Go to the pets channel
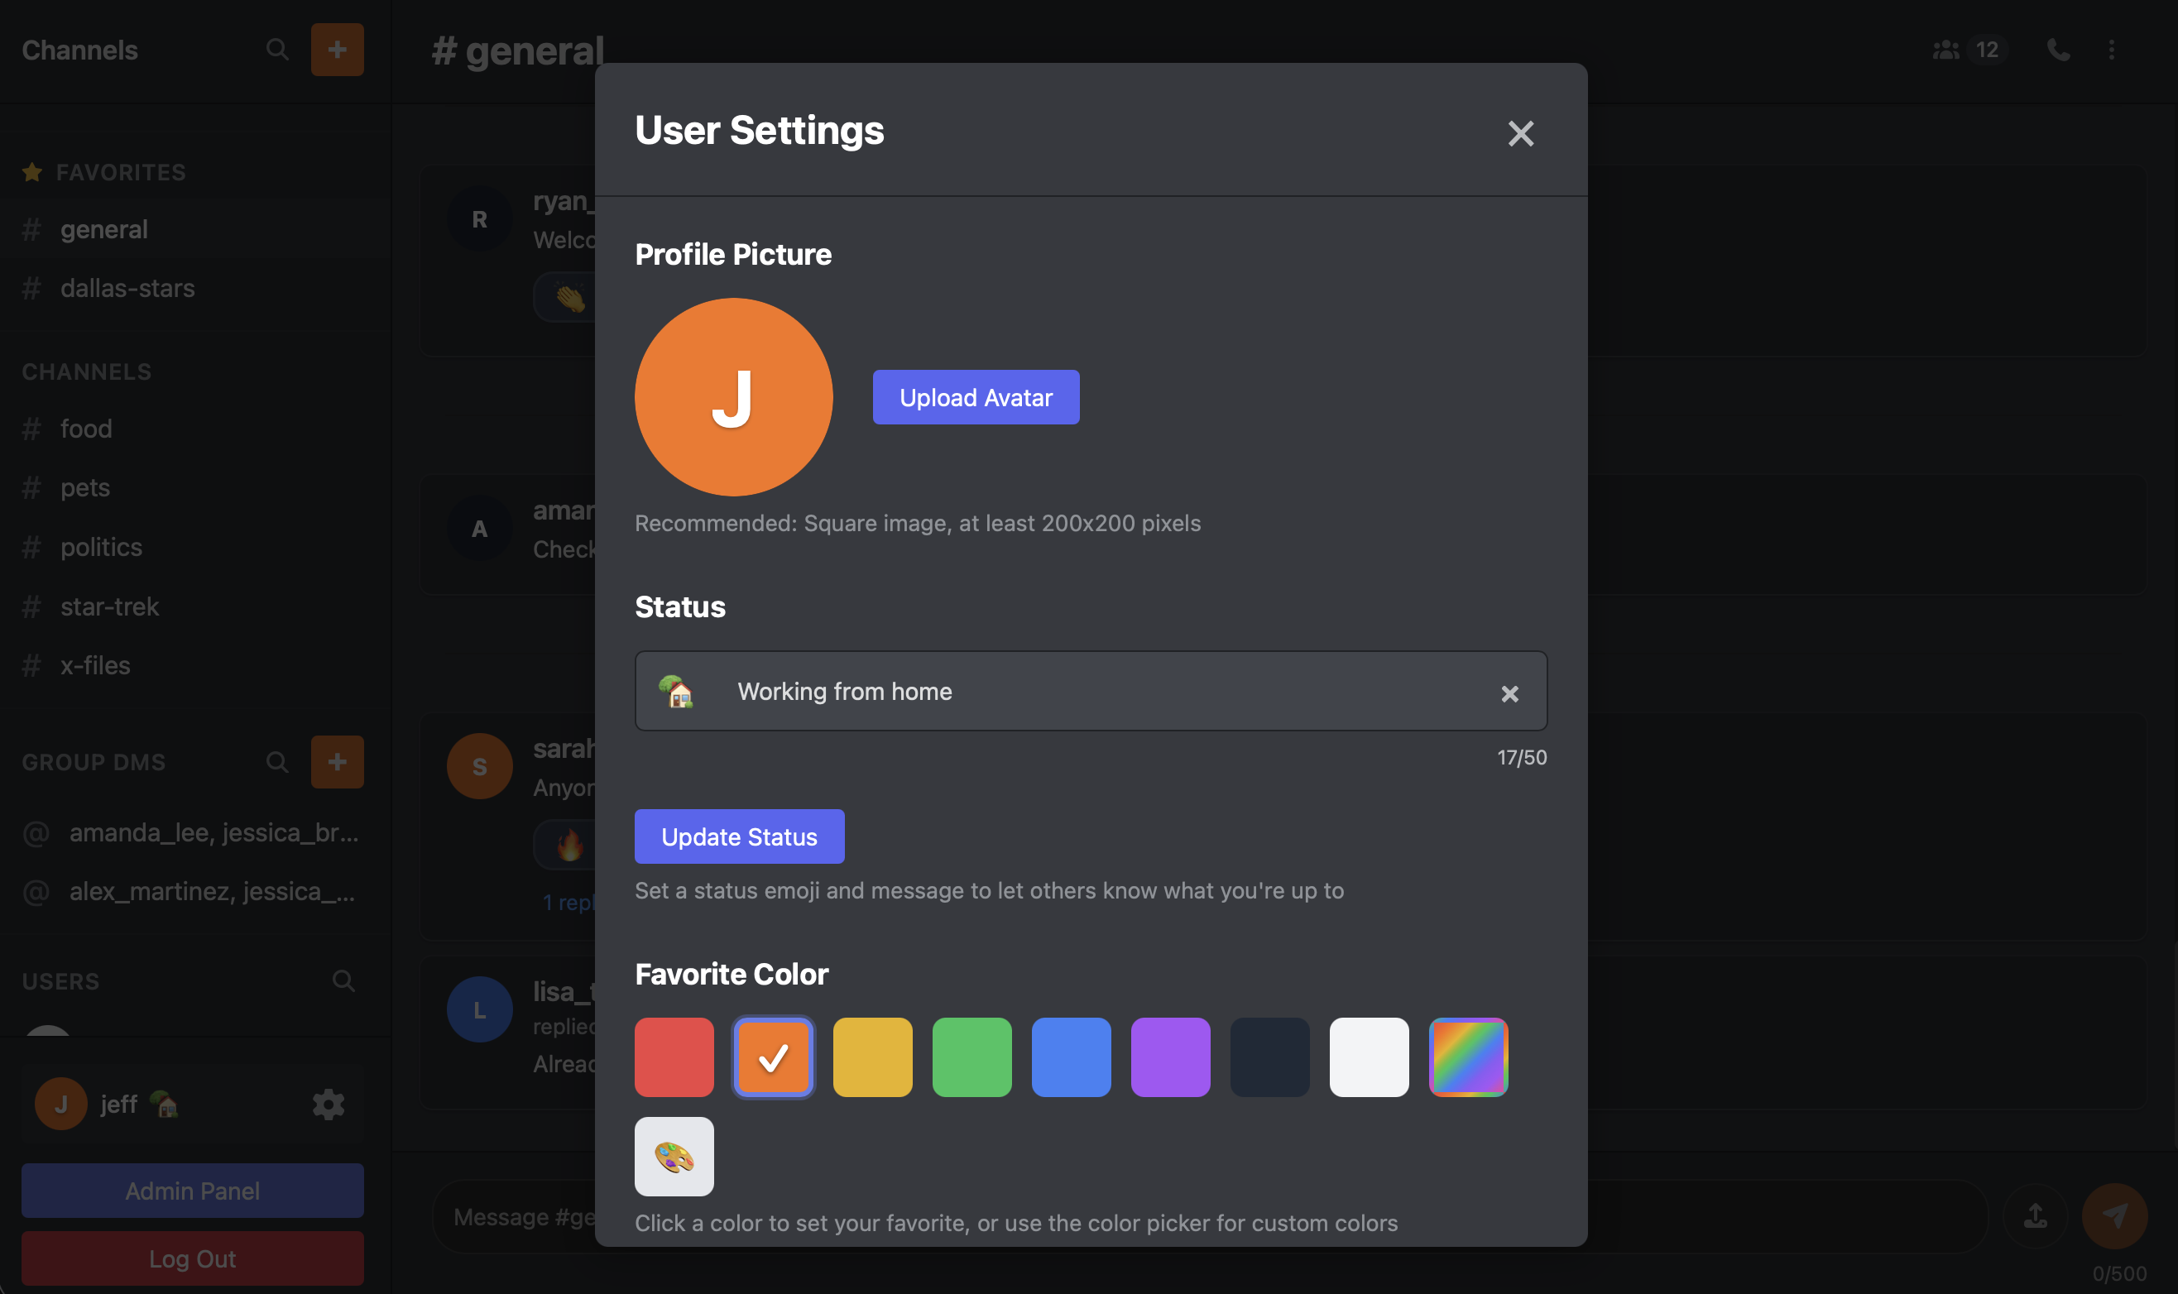The width and height of the screenshot is (2178, 1294). point(195,487)
